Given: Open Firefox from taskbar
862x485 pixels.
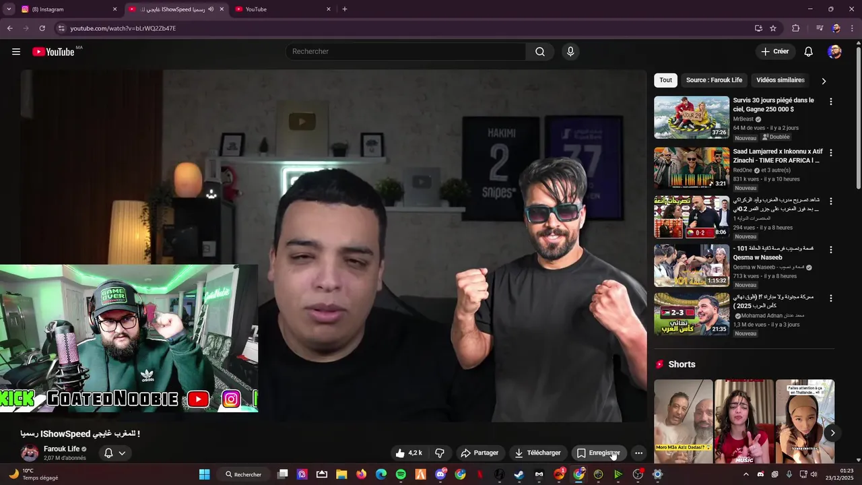Looking at the screenshot, I should tap(362, 474).
